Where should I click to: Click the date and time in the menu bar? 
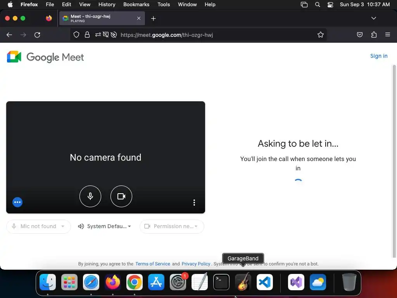pyautogui.click(x=364, y=5)
